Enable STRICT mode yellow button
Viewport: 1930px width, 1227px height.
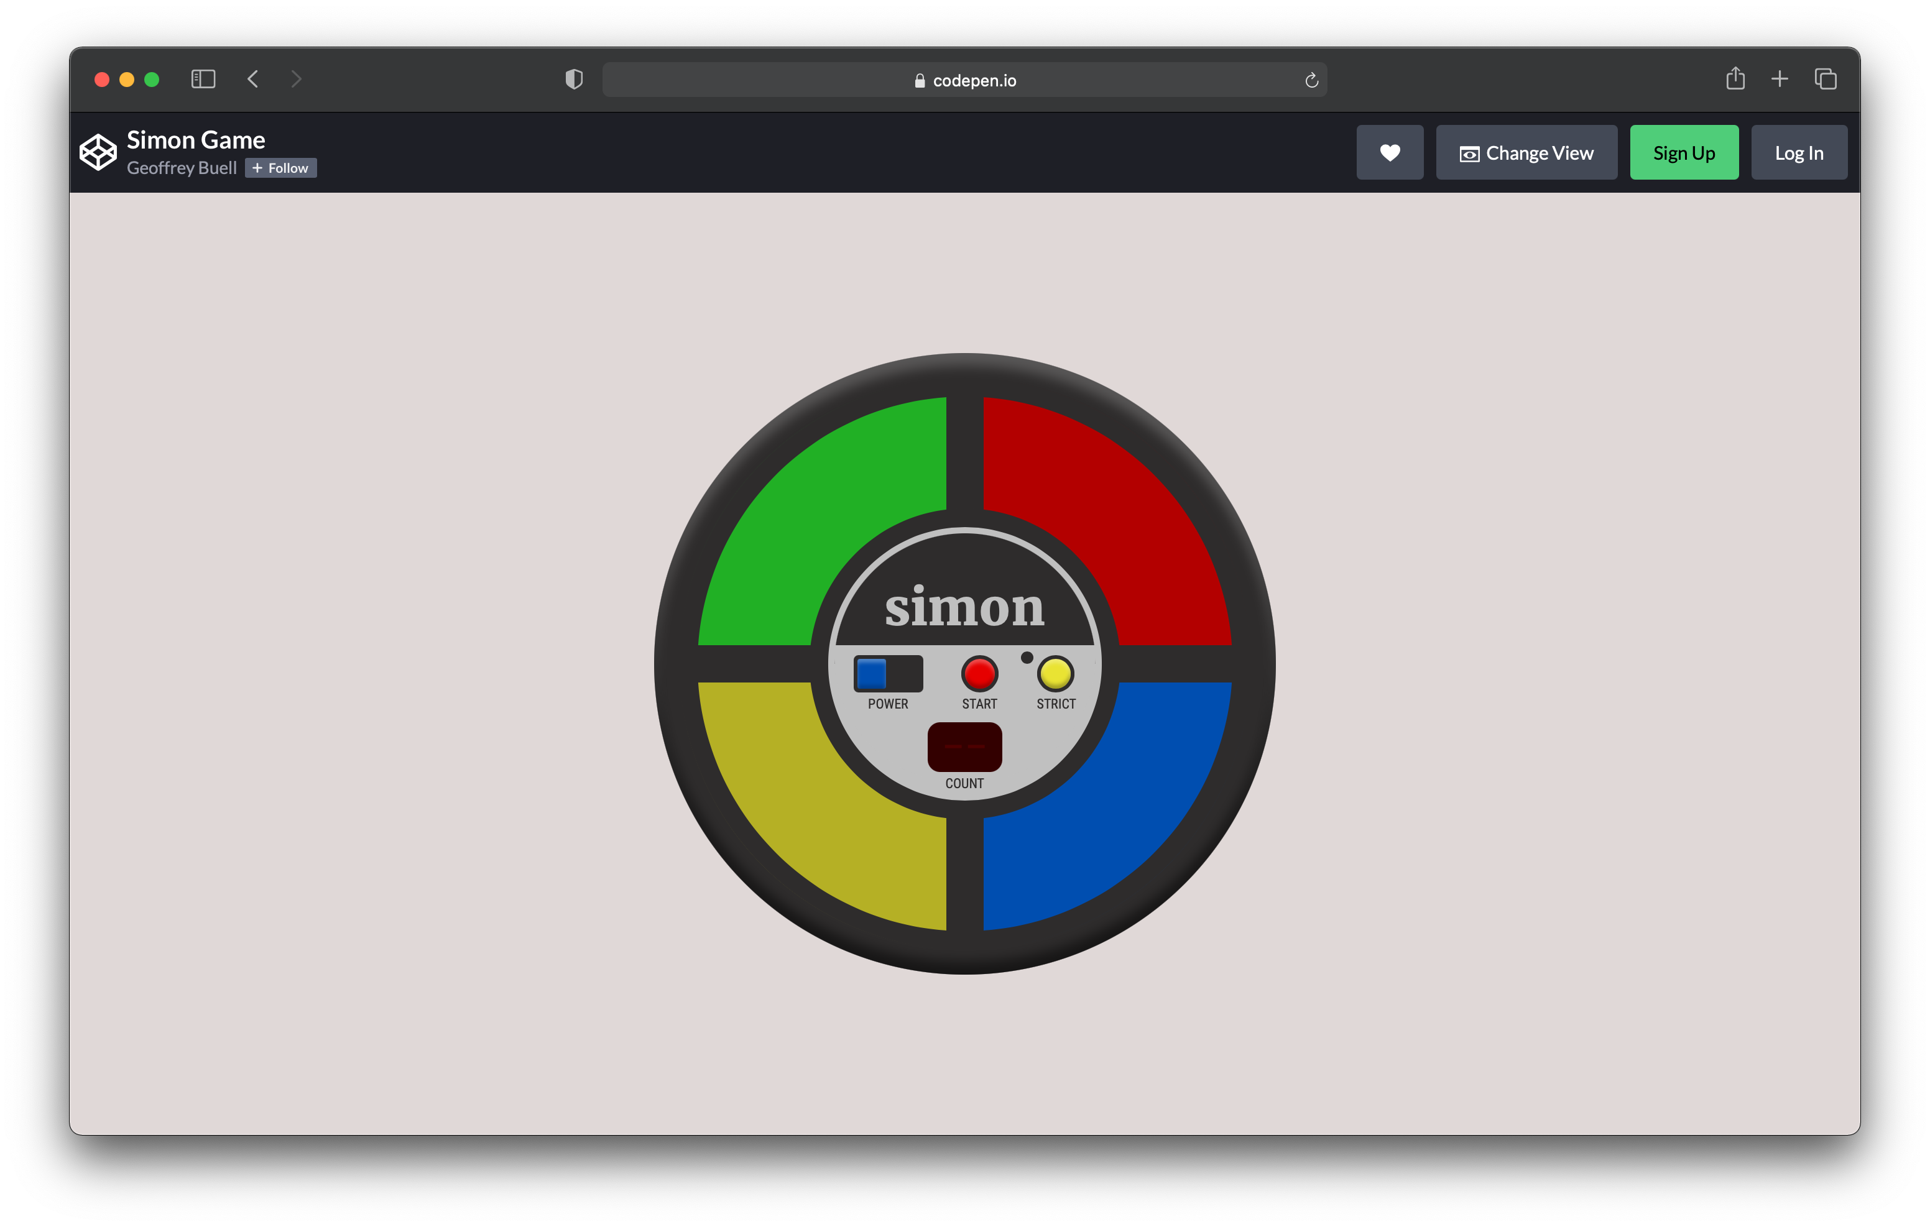(1055, 673)
